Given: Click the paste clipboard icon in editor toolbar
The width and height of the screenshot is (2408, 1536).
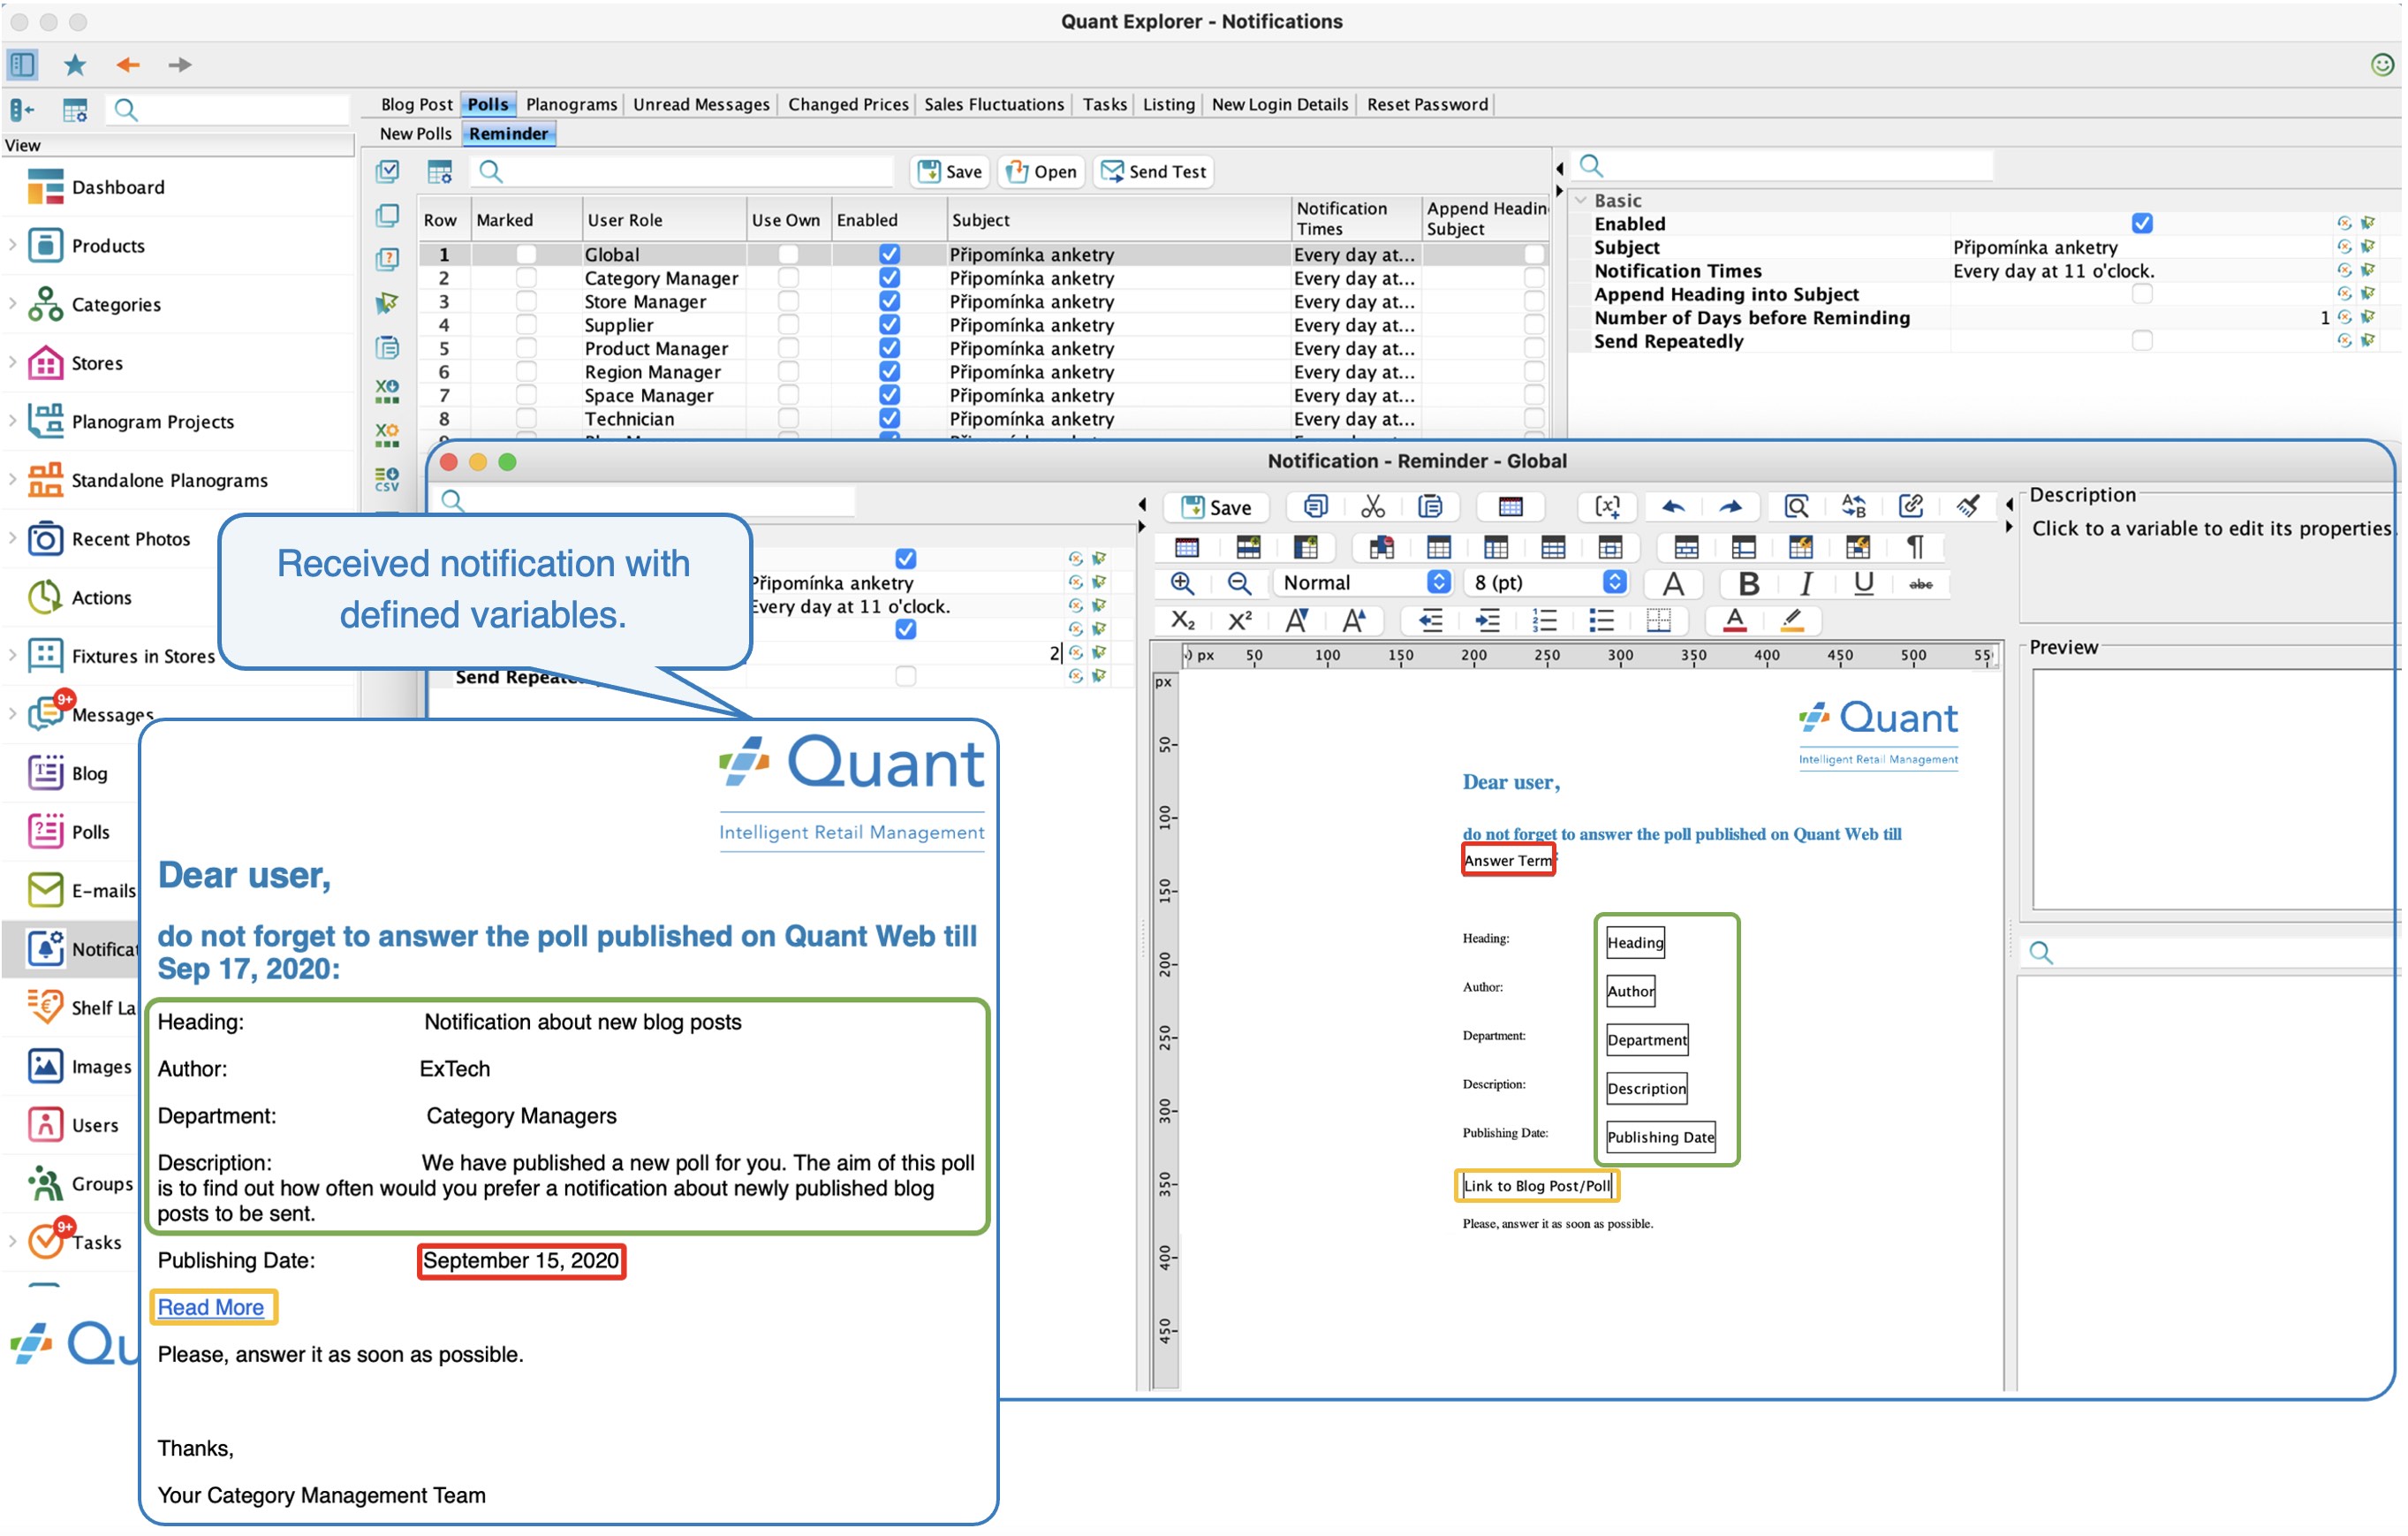Looking at the screenshot, I should pyautogui.click(x=1430, y=507).
